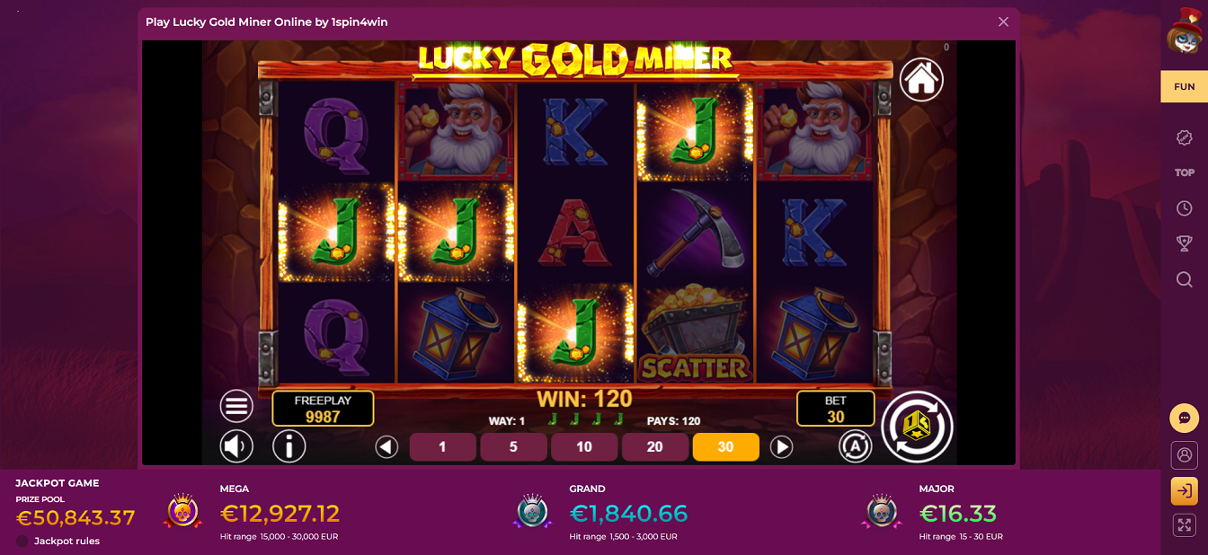
Task: Open live chat support bubble
Action: click(x=1184, y=418)
